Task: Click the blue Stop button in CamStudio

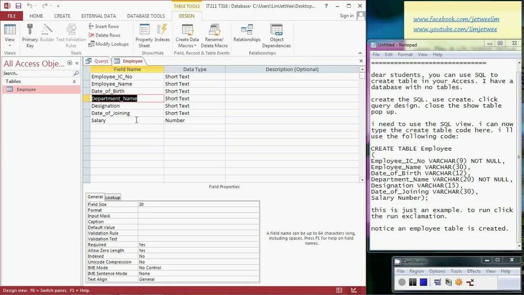Action: 424,282
